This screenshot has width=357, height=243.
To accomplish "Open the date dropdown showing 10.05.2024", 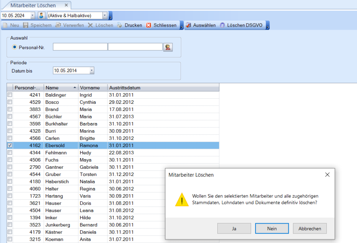I will click(x=33, y=15).
